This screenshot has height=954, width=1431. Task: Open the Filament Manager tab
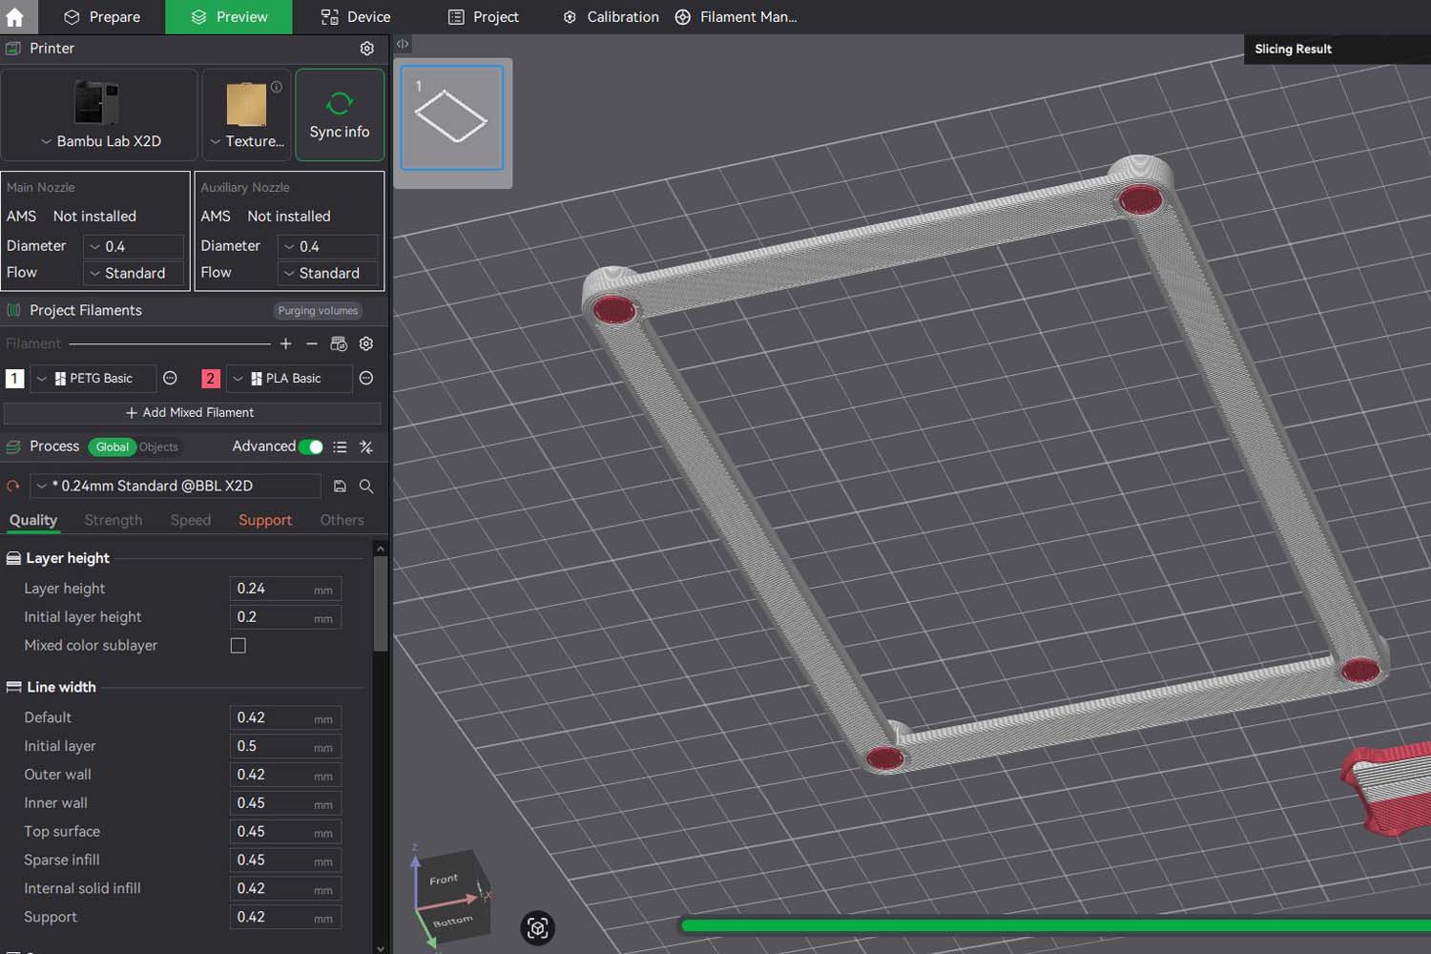click(x=736, y=17)
